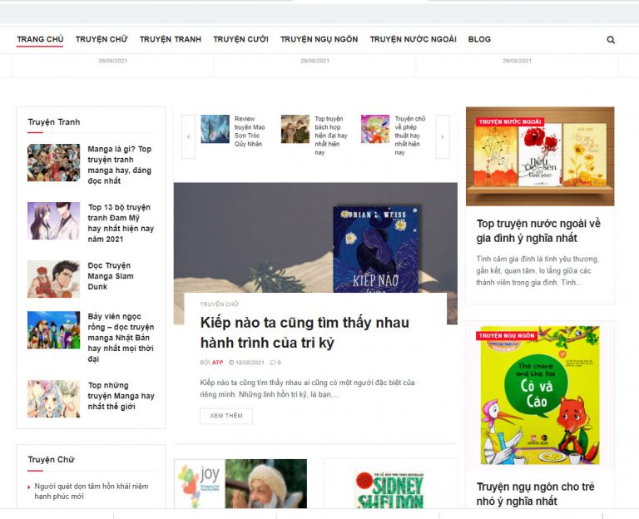Click the Xem Thêm button

click(x=226, y=416)
